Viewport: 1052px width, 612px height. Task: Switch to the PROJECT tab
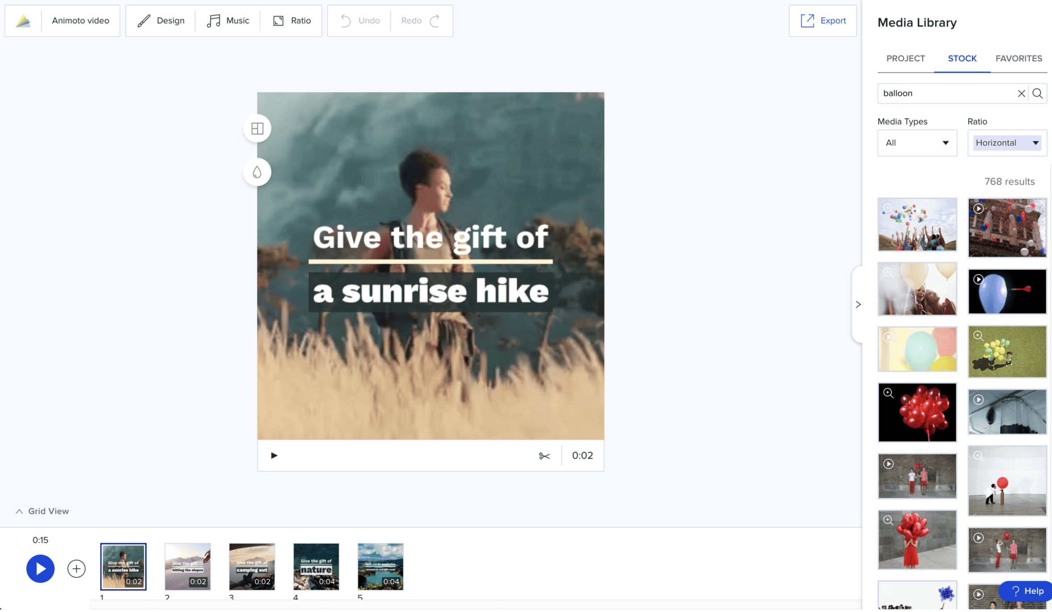click(905, 58)
